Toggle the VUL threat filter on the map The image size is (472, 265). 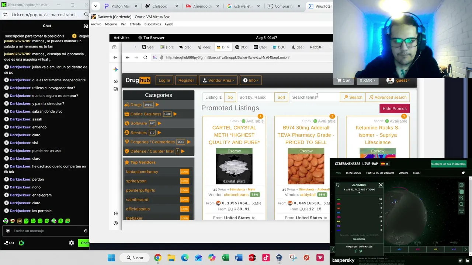point(436,250)
